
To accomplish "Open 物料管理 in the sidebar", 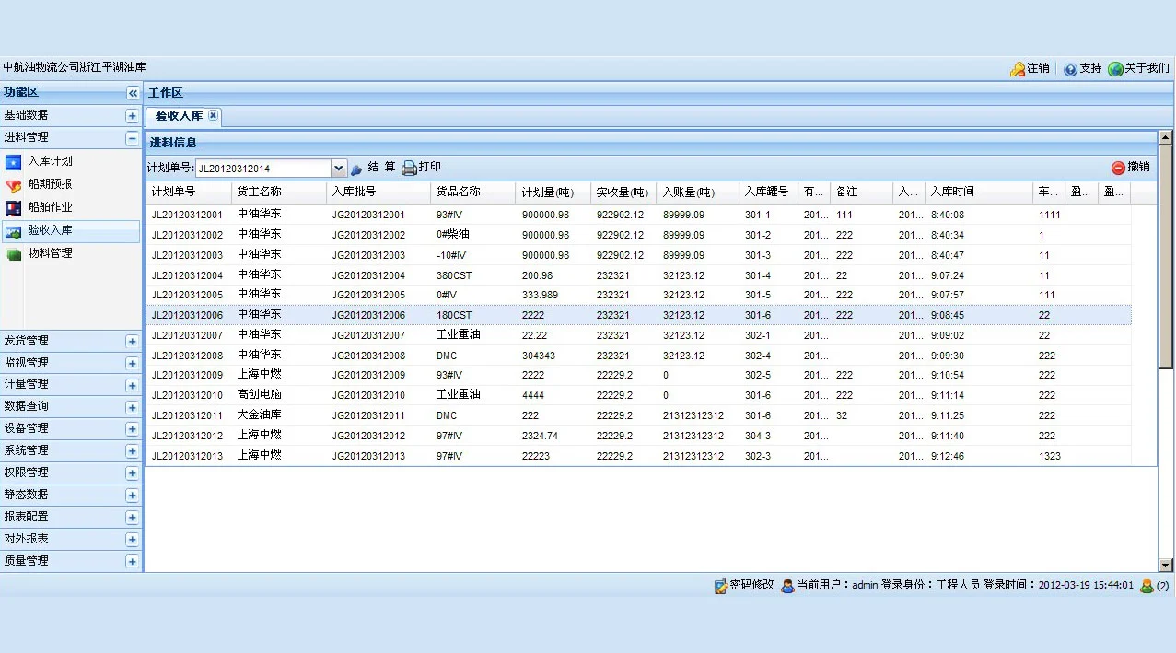I will [x=50, y=253].
